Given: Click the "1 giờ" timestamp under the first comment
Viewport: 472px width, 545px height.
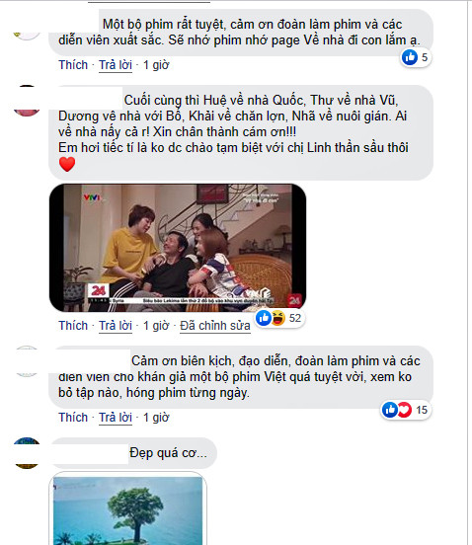Looking at the screenshot, I should tap(156, 65).
